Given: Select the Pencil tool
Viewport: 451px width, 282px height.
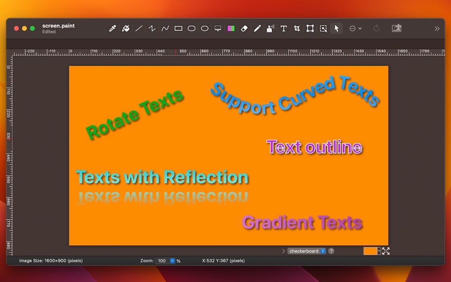Looking at the screenshot, I should pyautogui.click(x=257, y=28).
